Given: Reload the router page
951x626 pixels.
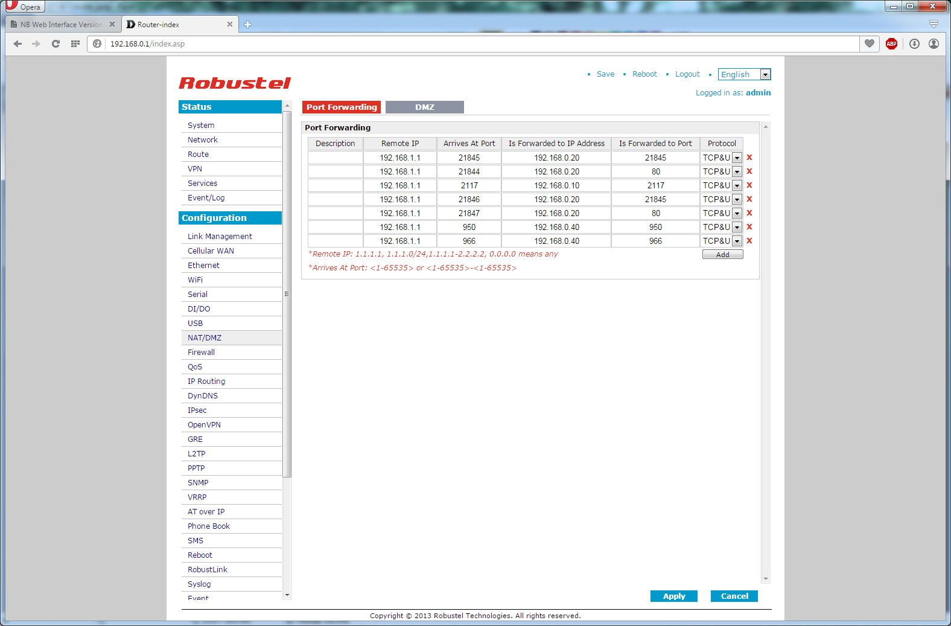Looking at the screenshot, I should coord(56,43).
